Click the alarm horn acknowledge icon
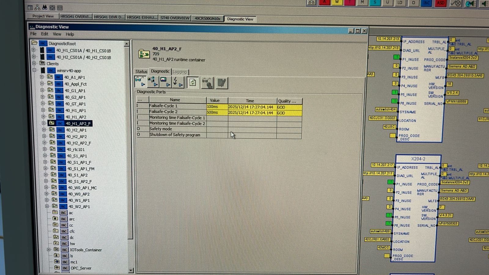The image size is (489, 275). click(x=471, y=4)
